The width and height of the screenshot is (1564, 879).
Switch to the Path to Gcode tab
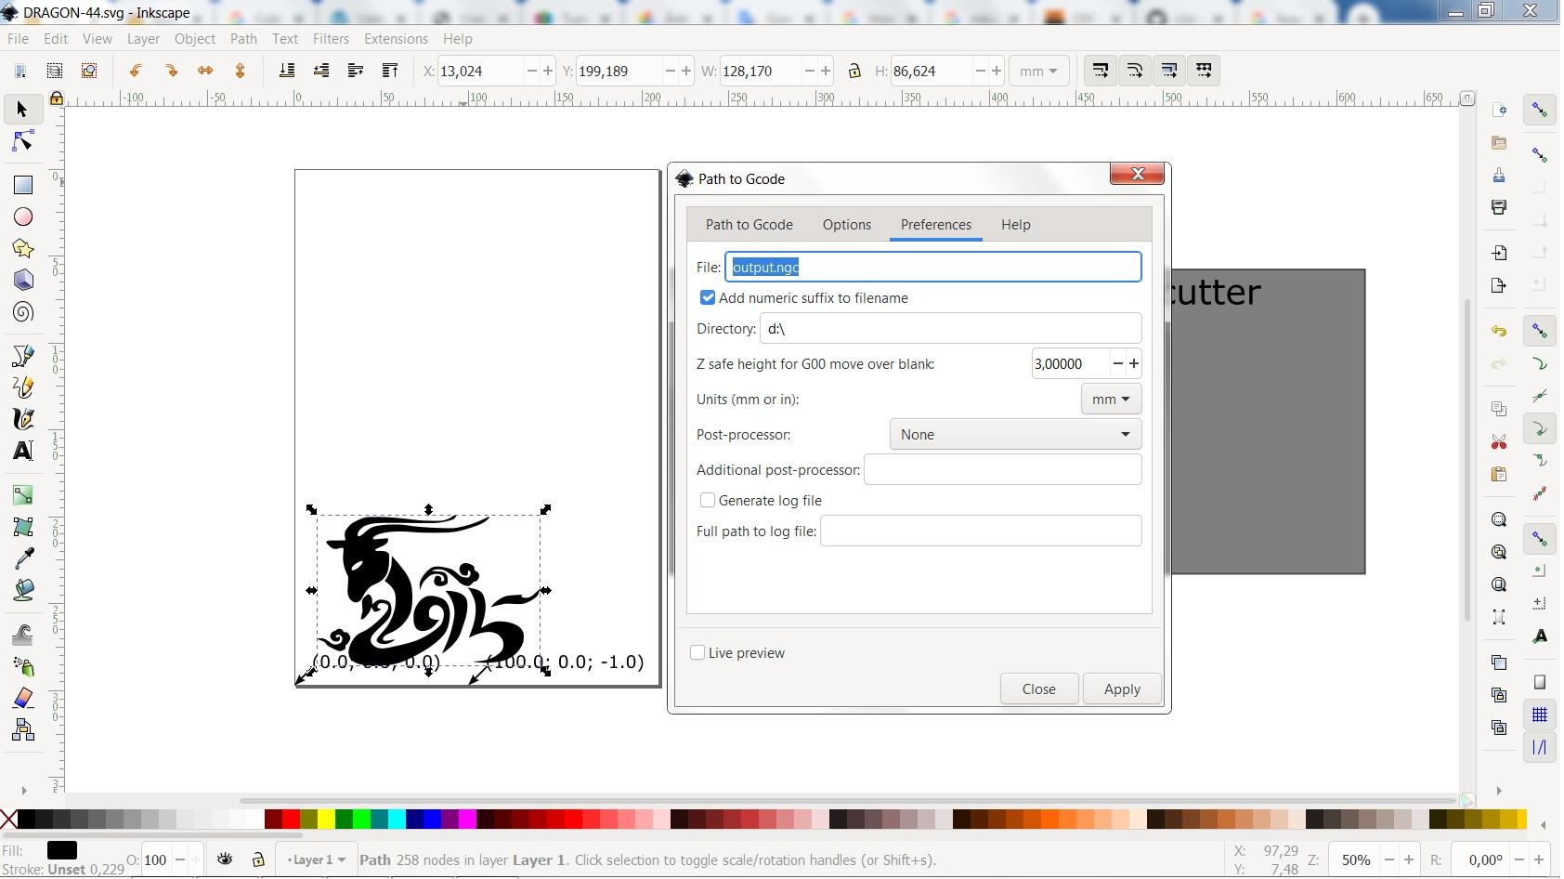click(x=749, y=224)
